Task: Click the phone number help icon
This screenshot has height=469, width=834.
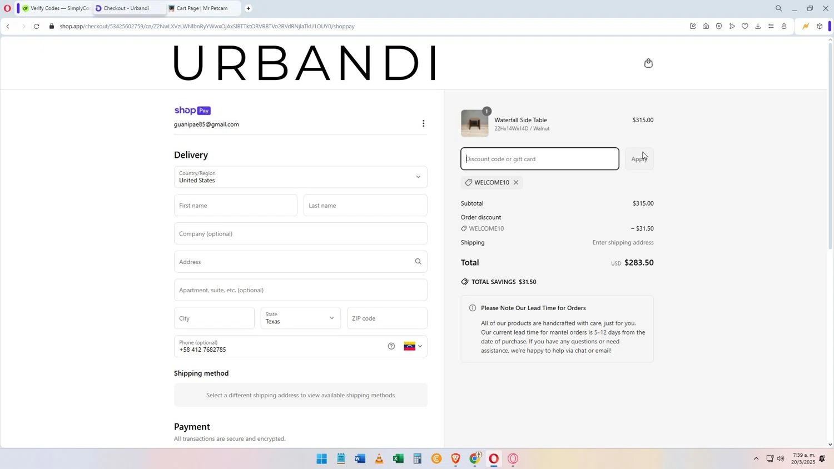Action: (x=391, y=346)
